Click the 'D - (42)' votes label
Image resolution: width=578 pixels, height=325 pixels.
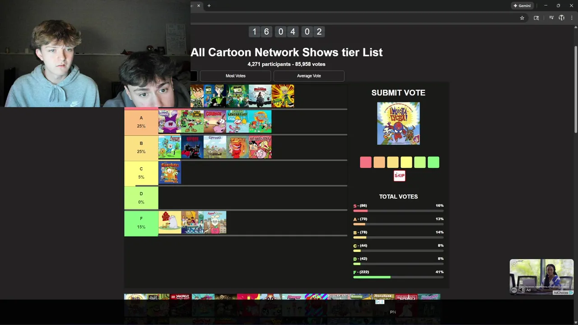360,259
